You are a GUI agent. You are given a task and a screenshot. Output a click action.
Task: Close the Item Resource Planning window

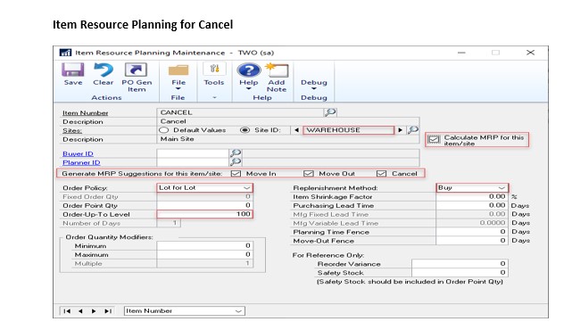tap(530, 53)
